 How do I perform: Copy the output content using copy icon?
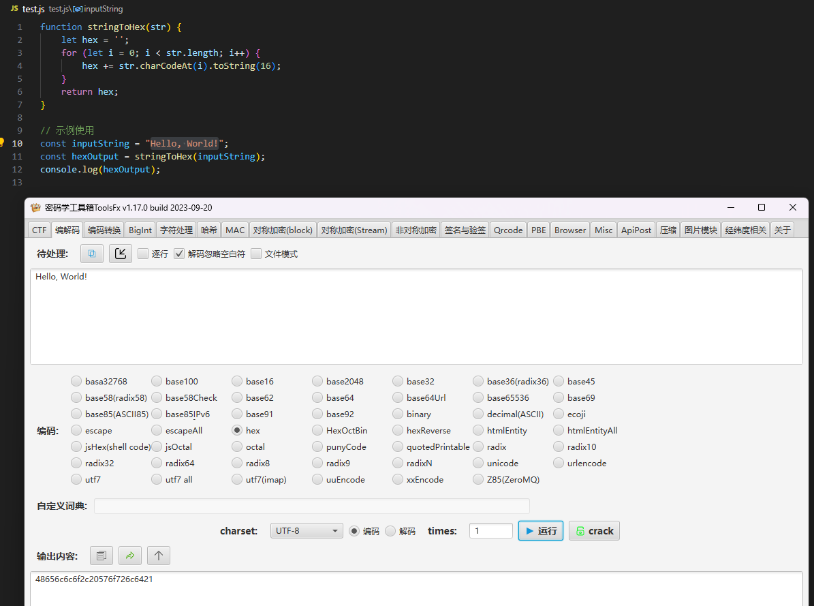tap(101, 556)
